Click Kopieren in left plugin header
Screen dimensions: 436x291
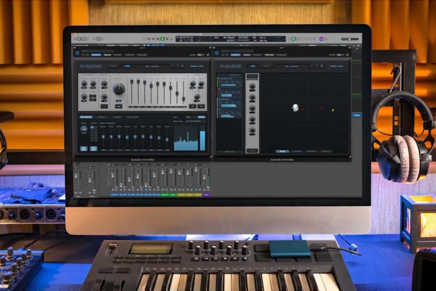107,55
